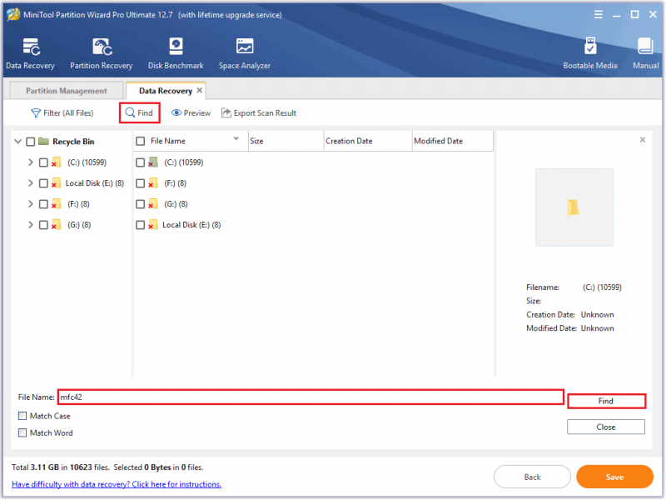666x500 pixels.
Task: Check the (C:) (10599) checkbox in tree
Action: pos(43,162)
